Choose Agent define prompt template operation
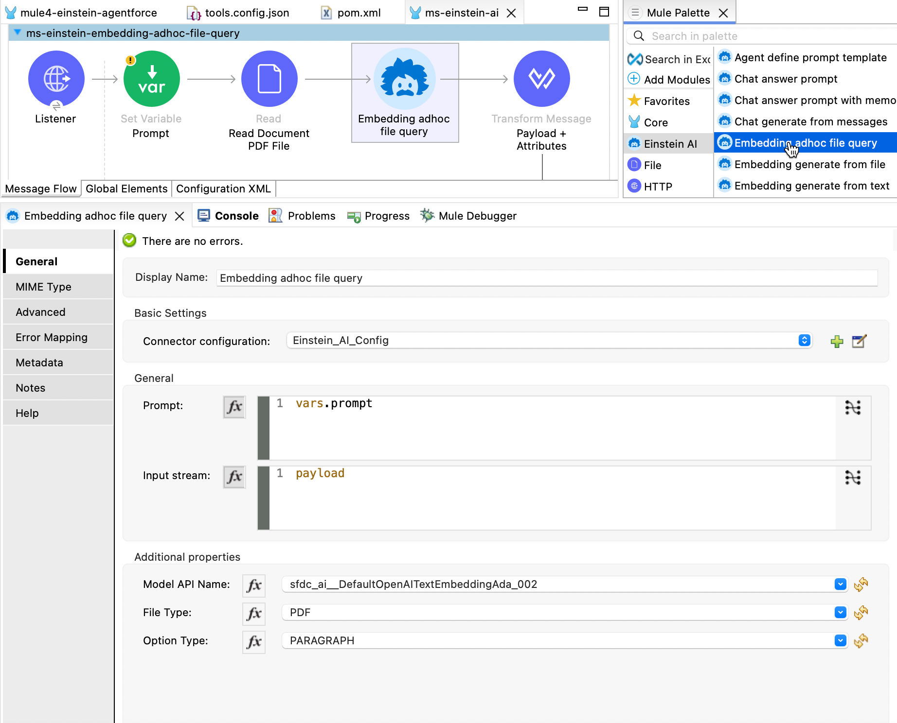Viewport: 897px width, 723px height. pyautogui.click(x=806, y=57)
